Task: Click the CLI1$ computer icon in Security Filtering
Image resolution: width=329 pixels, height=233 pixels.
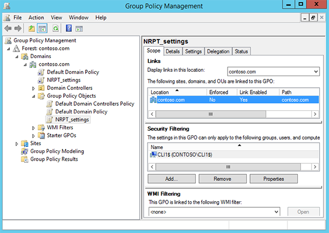Action: [x=154, y=155]
